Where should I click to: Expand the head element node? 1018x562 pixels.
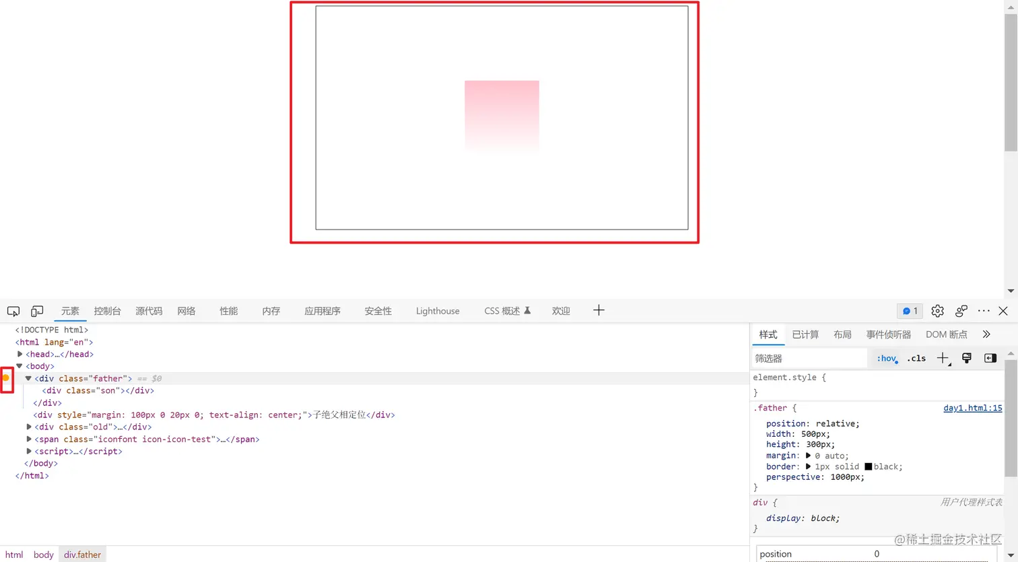tap(20, 354)
